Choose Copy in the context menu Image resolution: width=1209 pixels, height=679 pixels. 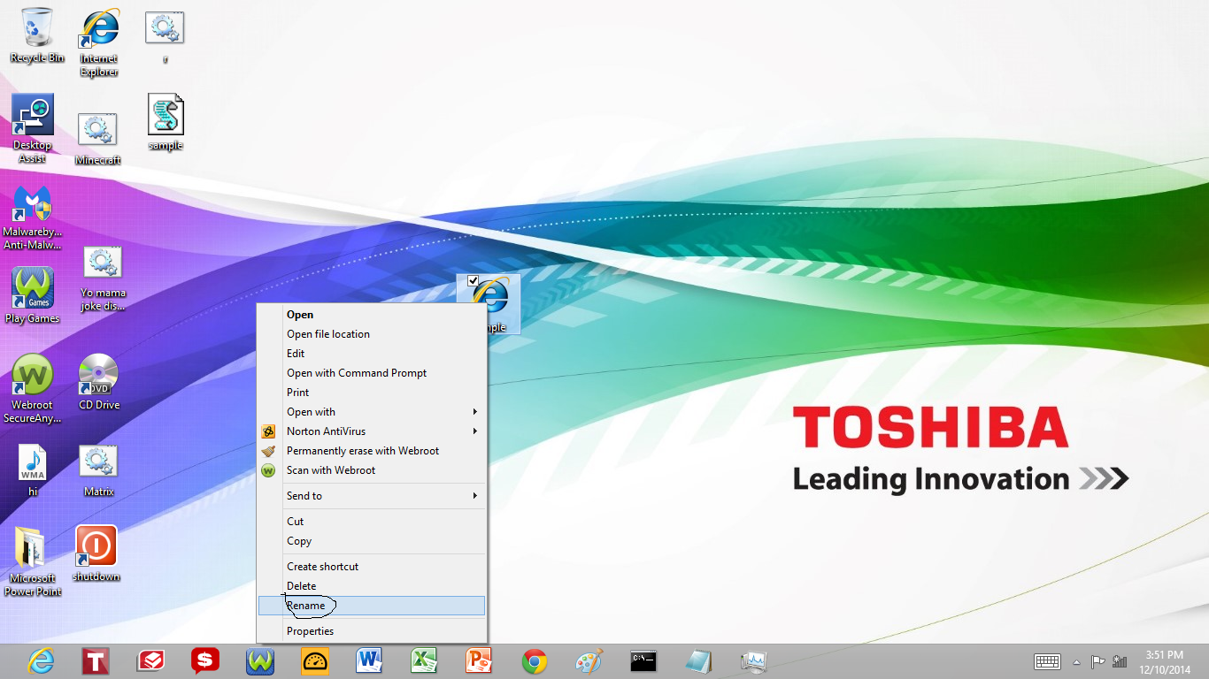coord(371,541)
